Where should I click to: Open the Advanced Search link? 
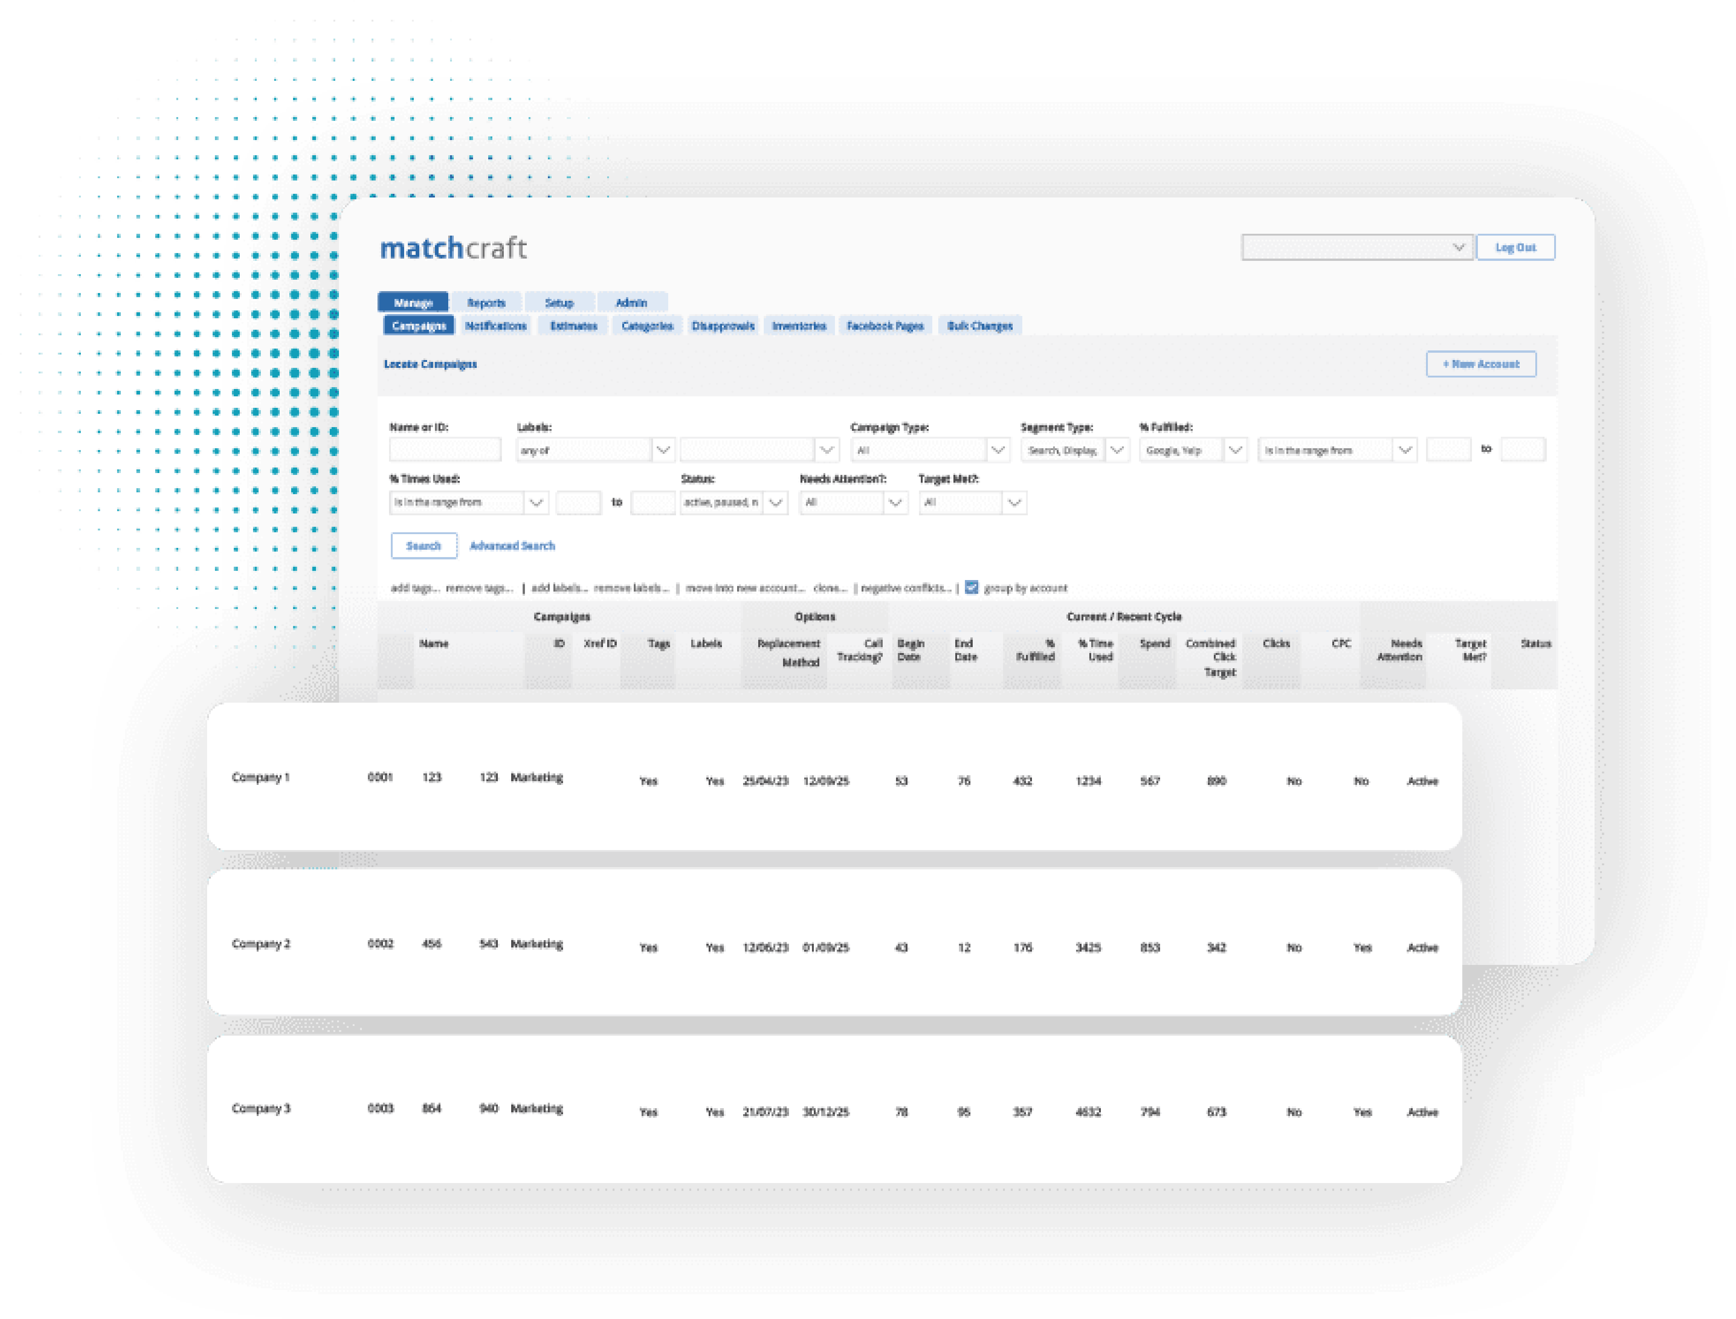click(x=512, y=546)
